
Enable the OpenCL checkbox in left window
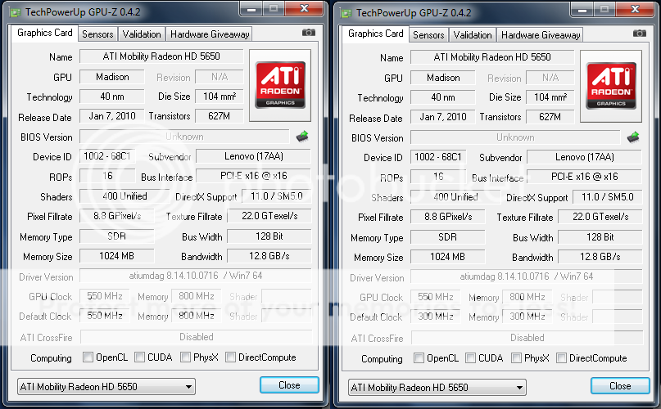click(x=88, y=357)
